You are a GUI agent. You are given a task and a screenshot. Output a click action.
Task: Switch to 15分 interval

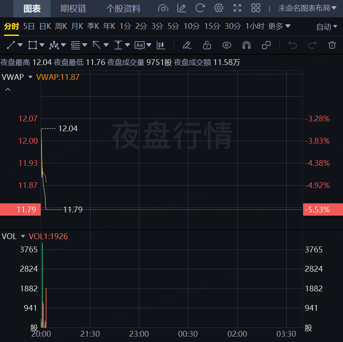click(212, 26)
